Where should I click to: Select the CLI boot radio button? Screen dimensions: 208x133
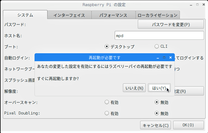coord(157,46)
